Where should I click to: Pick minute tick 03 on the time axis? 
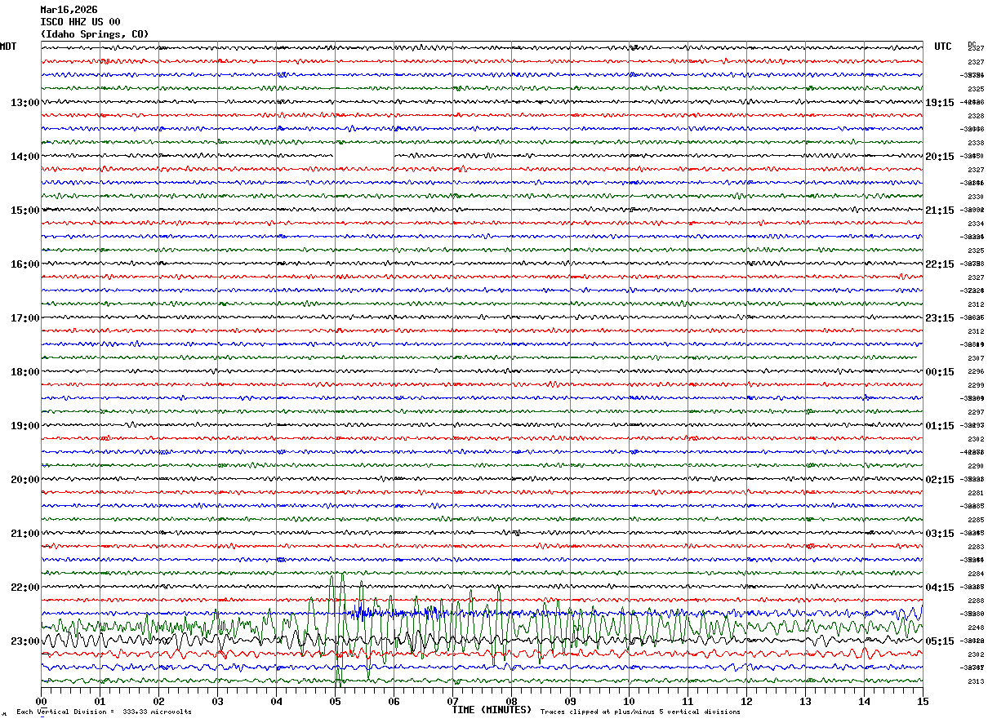(218, 701)
